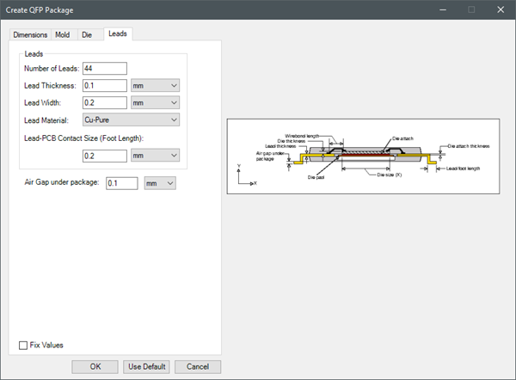Expand the Foot Length unit dropdown

pyautogui.click(x=155, y=156)
